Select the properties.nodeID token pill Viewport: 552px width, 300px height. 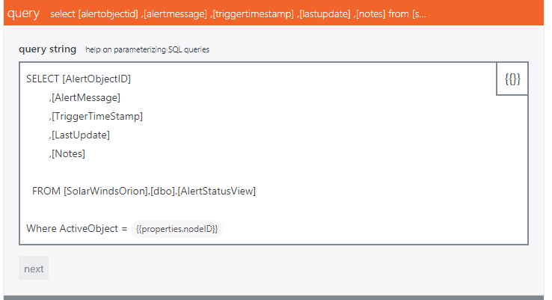[177, 229]
